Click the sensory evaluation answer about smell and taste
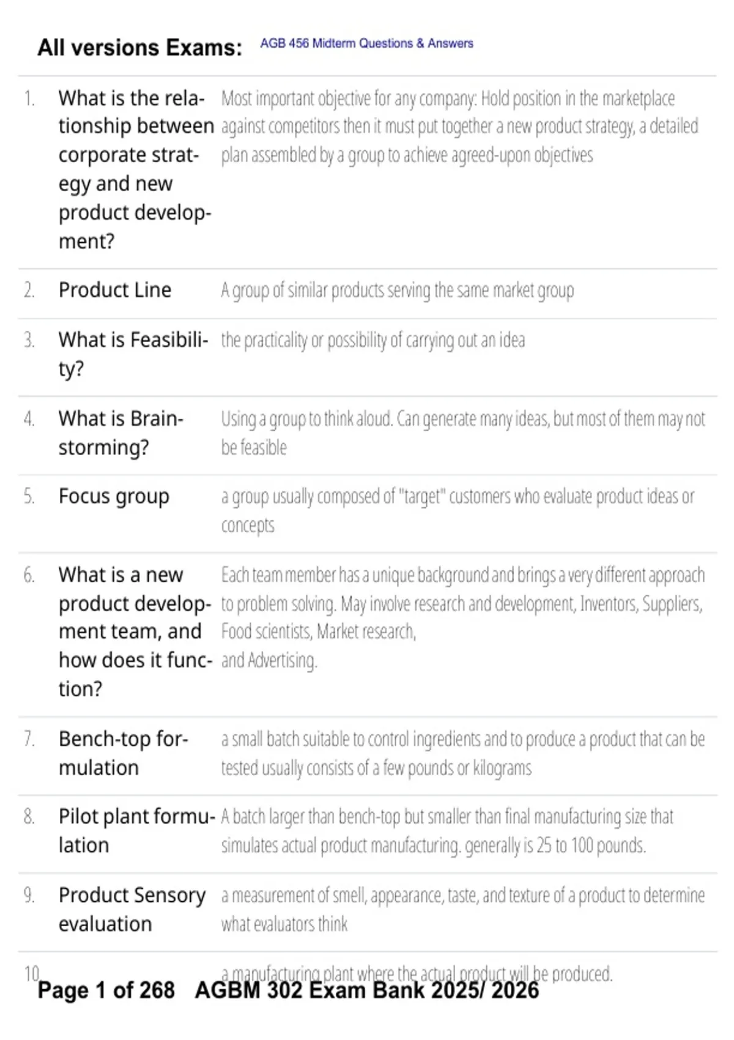Image resolution: width=734 pixels, height=1040 pixels. (463, 909)
